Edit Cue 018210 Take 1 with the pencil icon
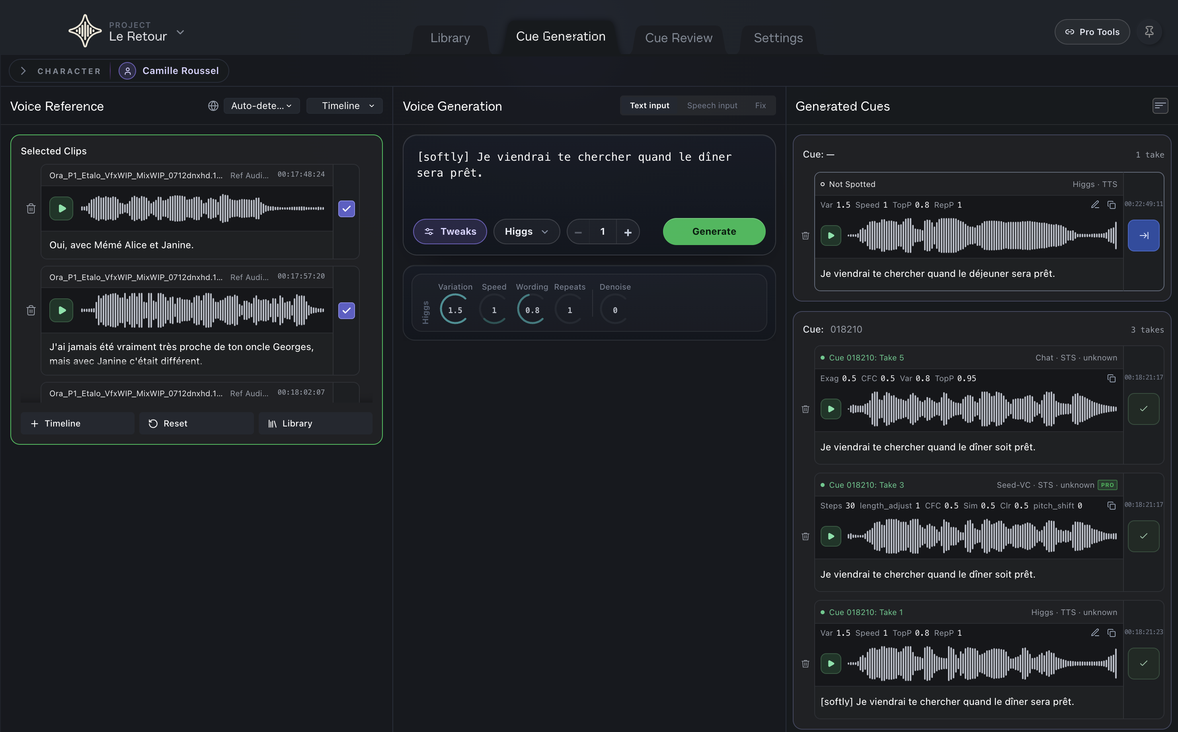Viewport: 1178px width, 732px height. (x=1095, y=633)
